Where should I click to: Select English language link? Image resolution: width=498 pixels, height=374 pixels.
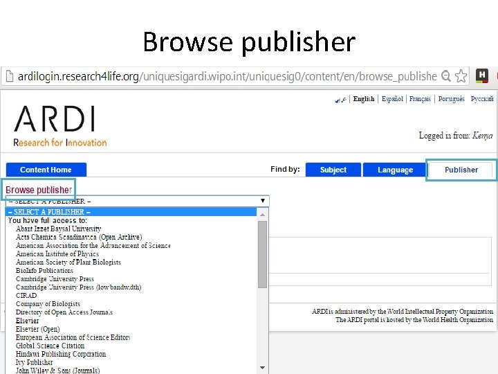click(364, 99)
